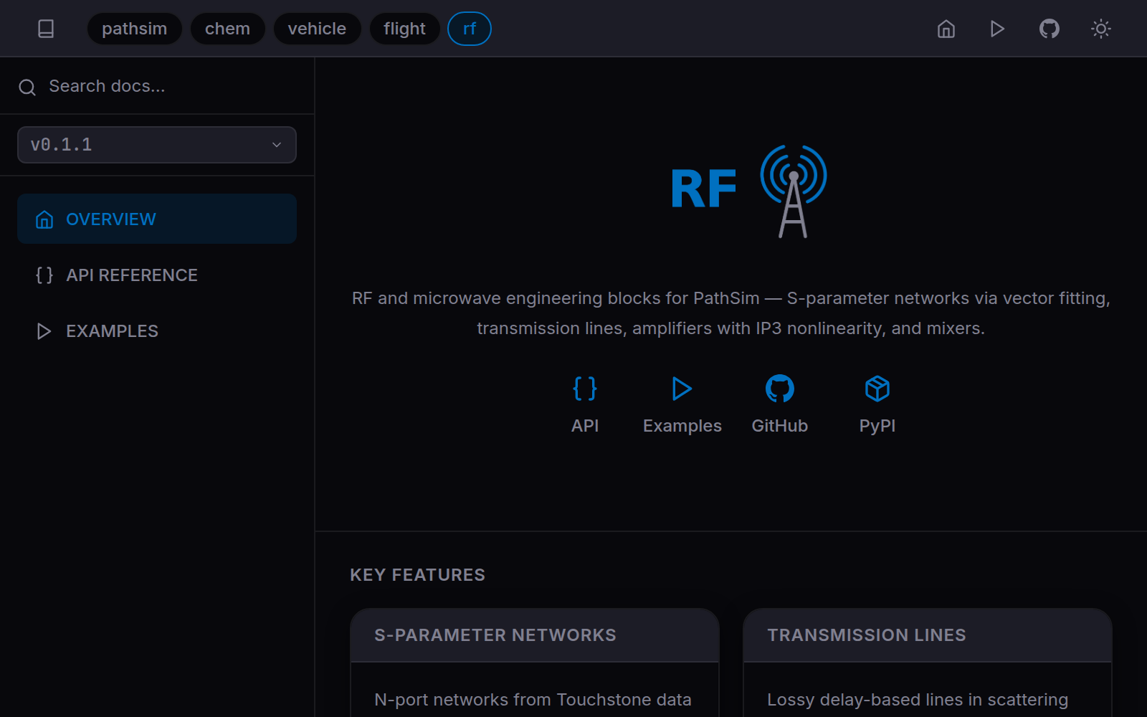
Task: Open the v0.1.1 version dropdown
Action: point(156,144)
